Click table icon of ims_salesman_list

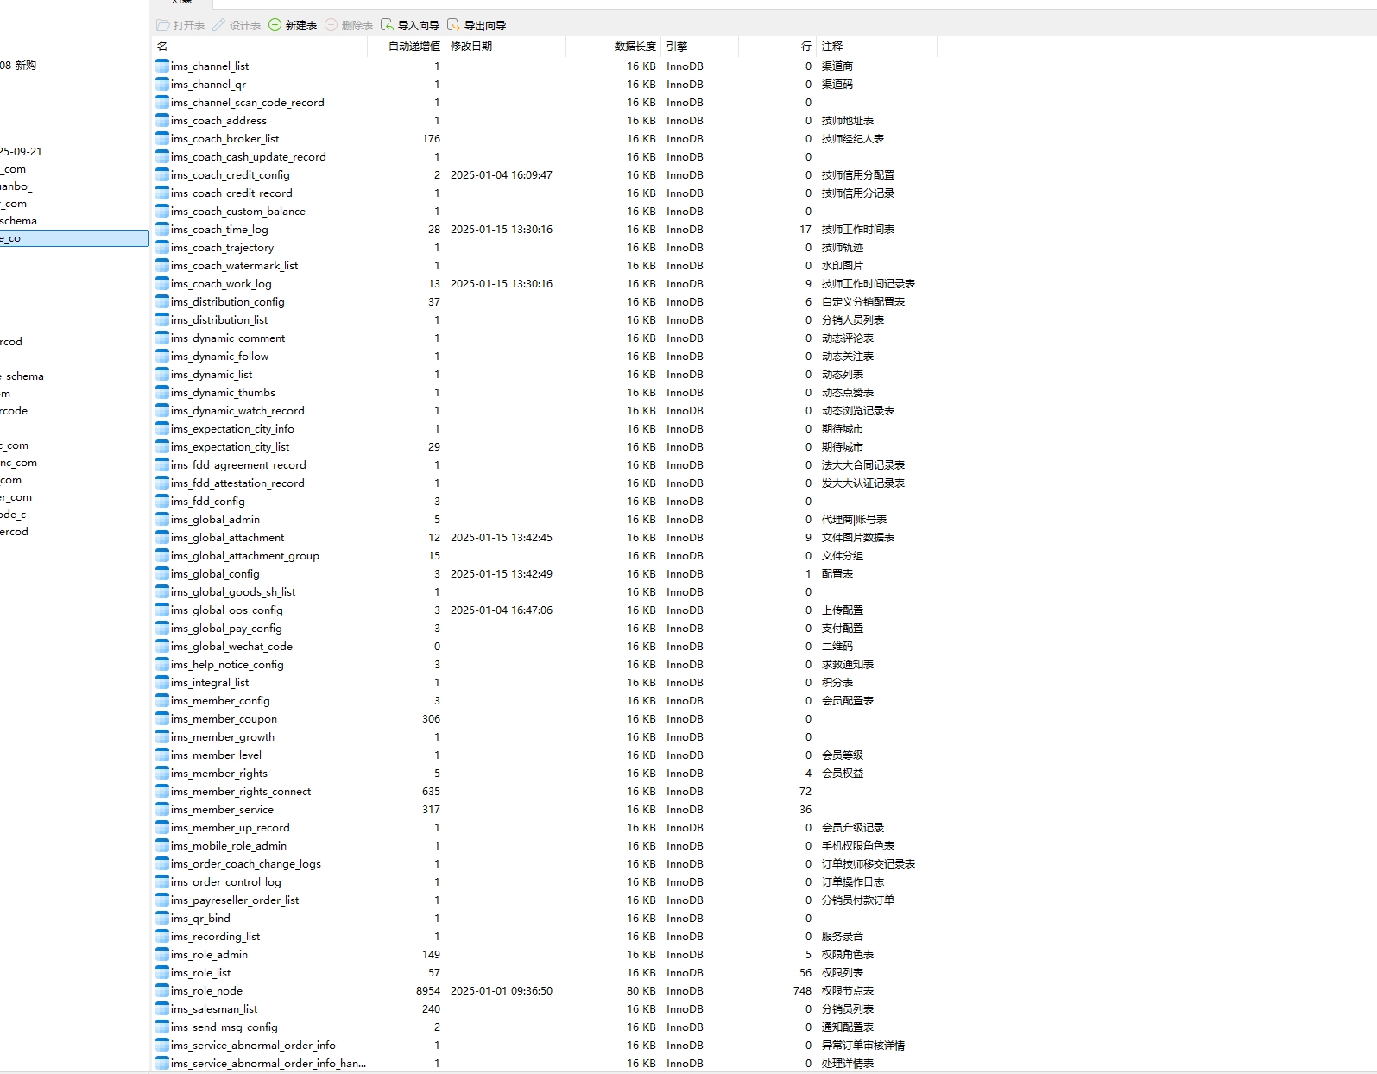[162, 1008]
